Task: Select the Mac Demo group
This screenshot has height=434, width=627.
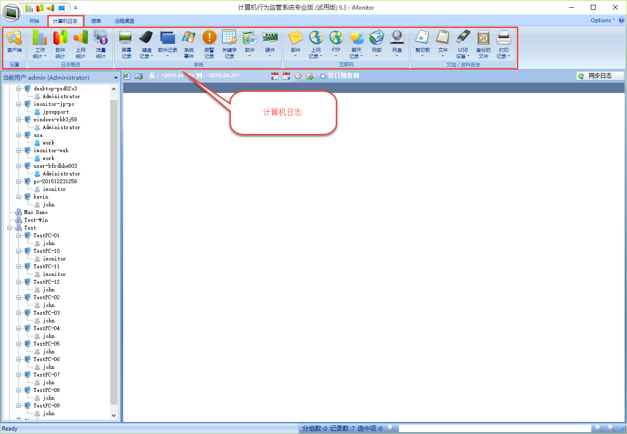Action: (x=36, y=212)
